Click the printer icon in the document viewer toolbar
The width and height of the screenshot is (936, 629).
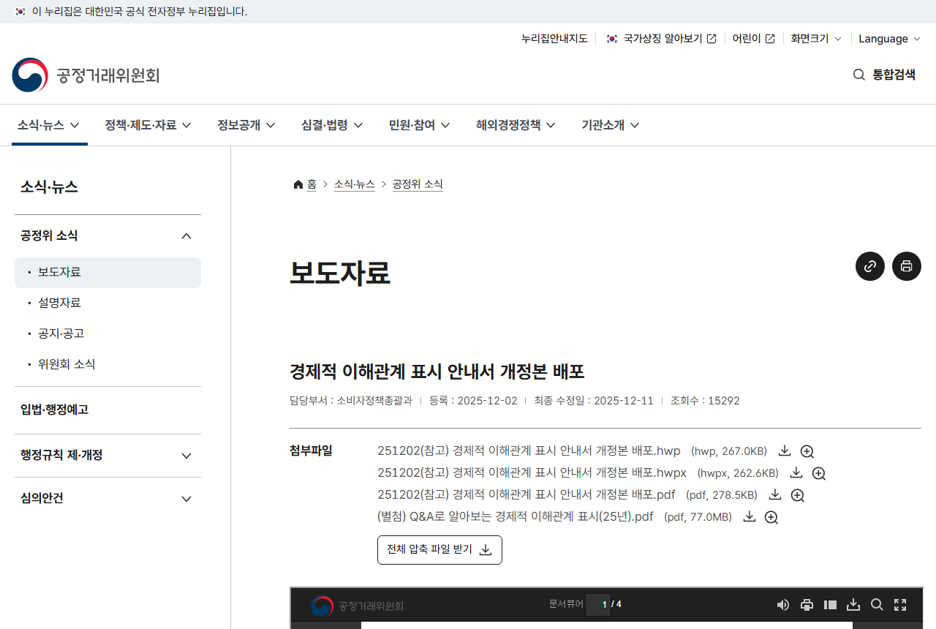click(x=807, y=605)
